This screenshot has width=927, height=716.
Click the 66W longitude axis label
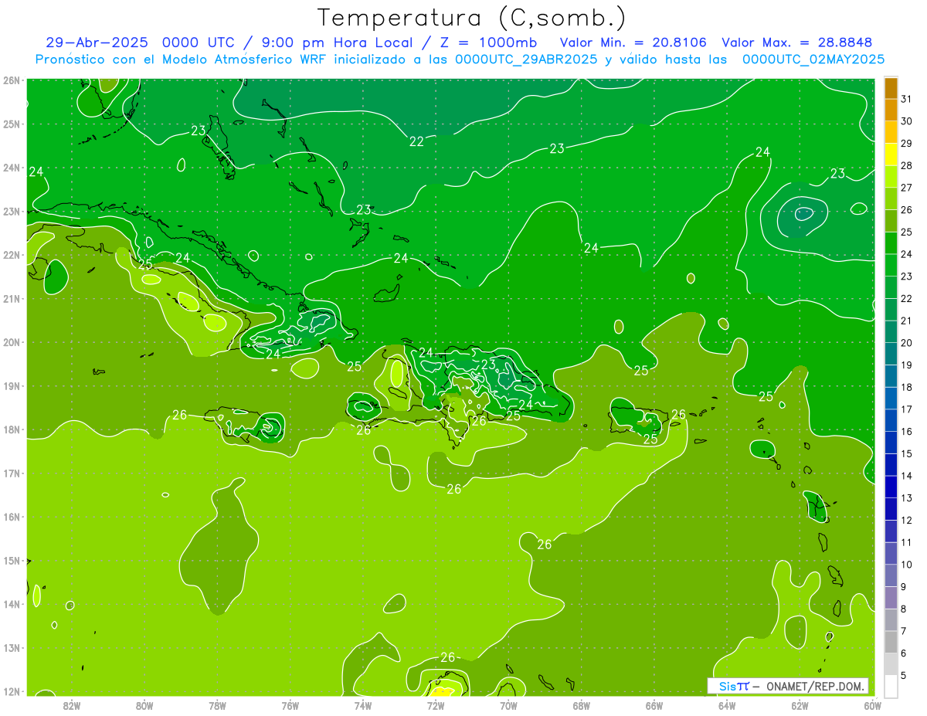(x=654, y=706)
